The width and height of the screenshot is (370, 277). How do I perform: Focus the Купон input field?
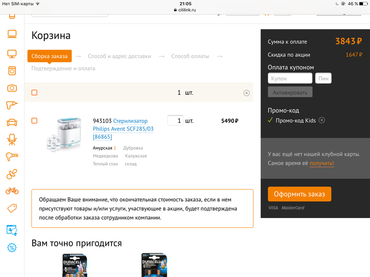tap(290, 79)
